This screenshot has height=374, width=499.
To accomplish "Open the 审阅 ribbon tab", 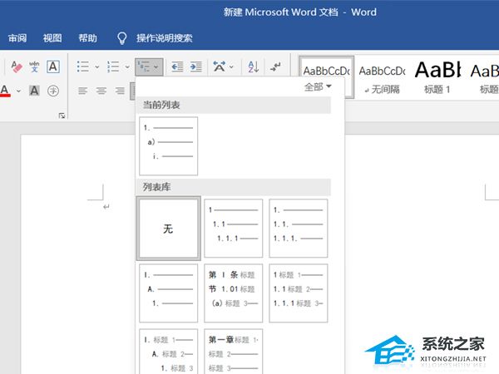I will click(17, 38).
